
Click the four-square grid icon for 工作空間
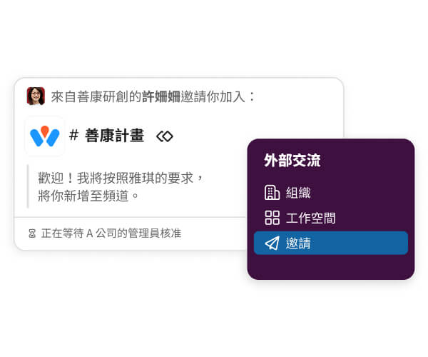(x=272, y=218)
